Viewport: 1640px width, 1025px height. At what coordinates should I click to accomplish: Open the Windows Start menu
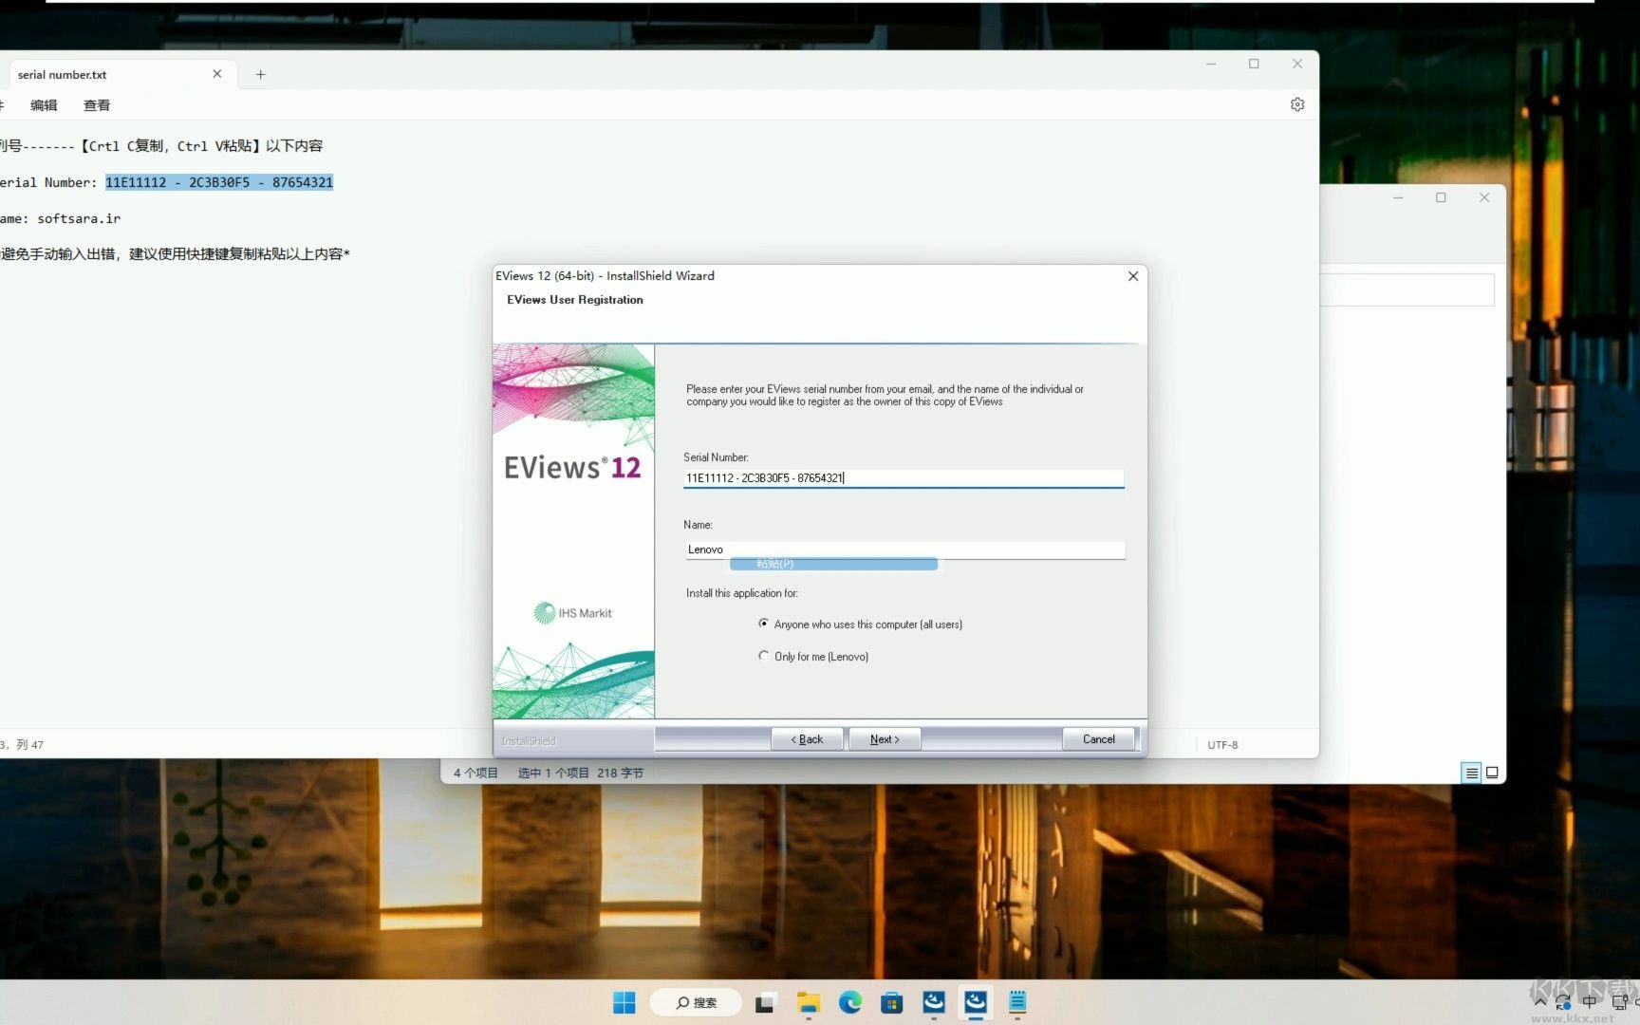624,1002
